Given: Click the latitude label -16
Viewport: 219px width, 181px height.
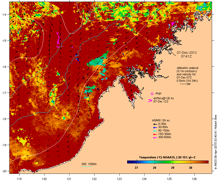Looking at the screenshot, I should (x=4, y=67).
